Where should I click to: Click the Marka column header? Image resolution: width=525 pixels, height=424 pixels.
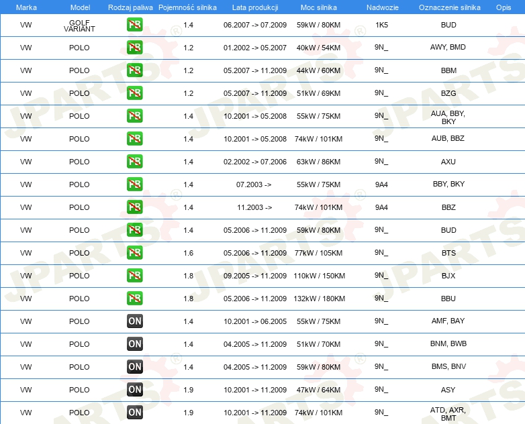coord(26,7)
